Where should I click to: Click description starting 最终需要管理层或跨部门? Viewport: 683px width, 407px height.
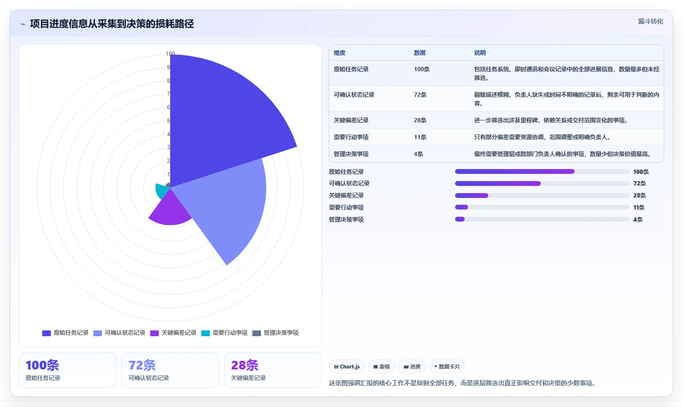(x=562, y=154)
